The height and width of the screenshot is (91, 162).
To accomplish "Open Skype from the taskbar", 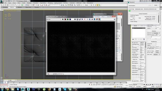I will point(65,89).
